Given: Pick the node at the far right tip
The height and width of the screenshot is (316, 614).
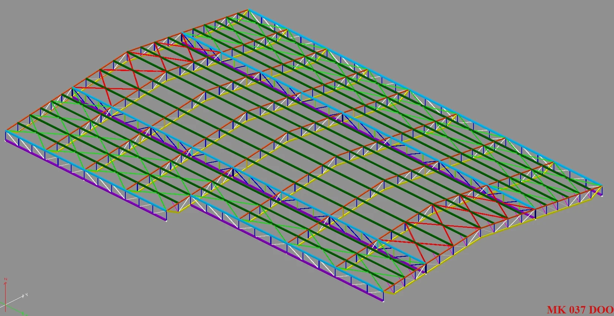Looking at the screenshot, I should click(x=601, y=186).
